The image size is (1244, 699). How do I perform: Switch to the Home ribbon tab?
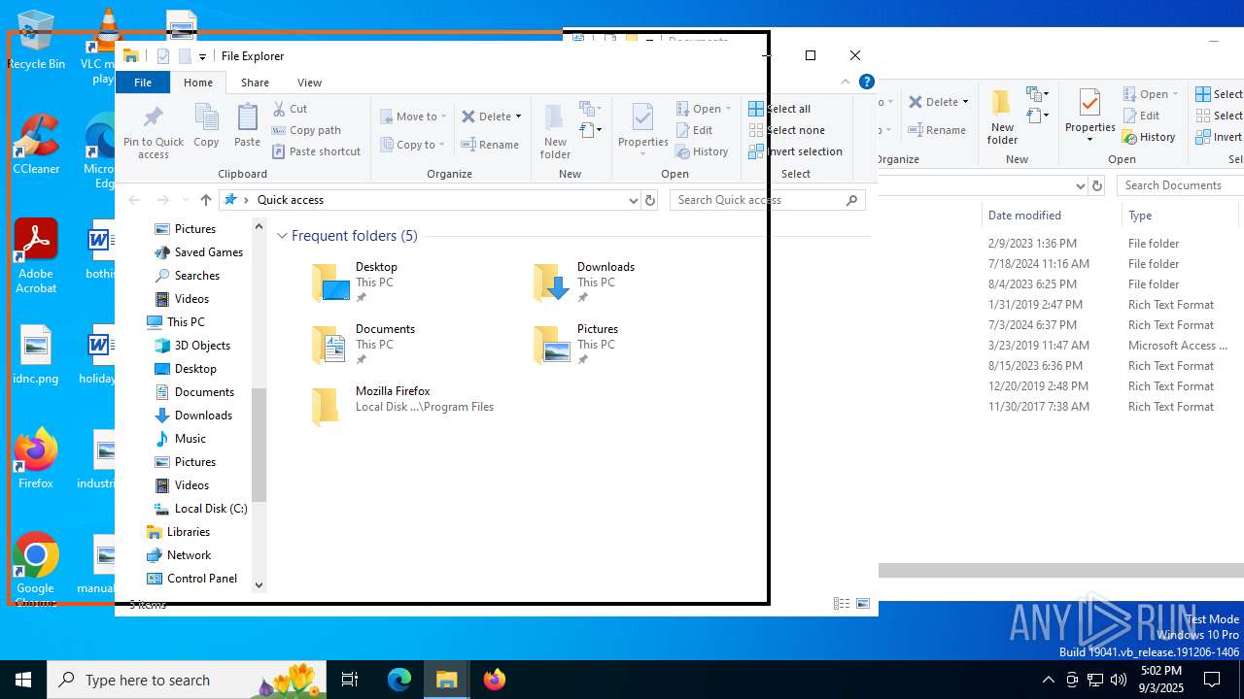tap(198, 83)
